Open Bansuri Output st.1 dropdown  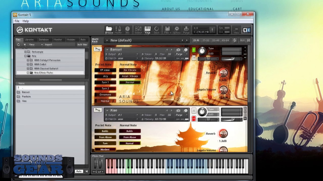tap(122, 54)
